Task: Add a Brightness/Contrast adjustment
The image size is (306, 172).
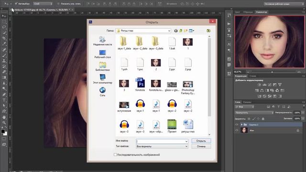Action: point(259,85)
